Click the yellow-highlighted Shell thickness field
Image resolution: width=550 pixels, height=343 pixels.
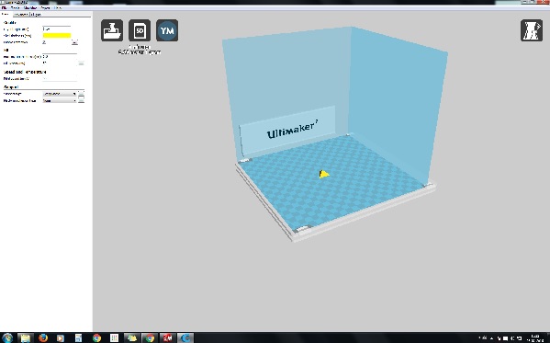(57, 36)
